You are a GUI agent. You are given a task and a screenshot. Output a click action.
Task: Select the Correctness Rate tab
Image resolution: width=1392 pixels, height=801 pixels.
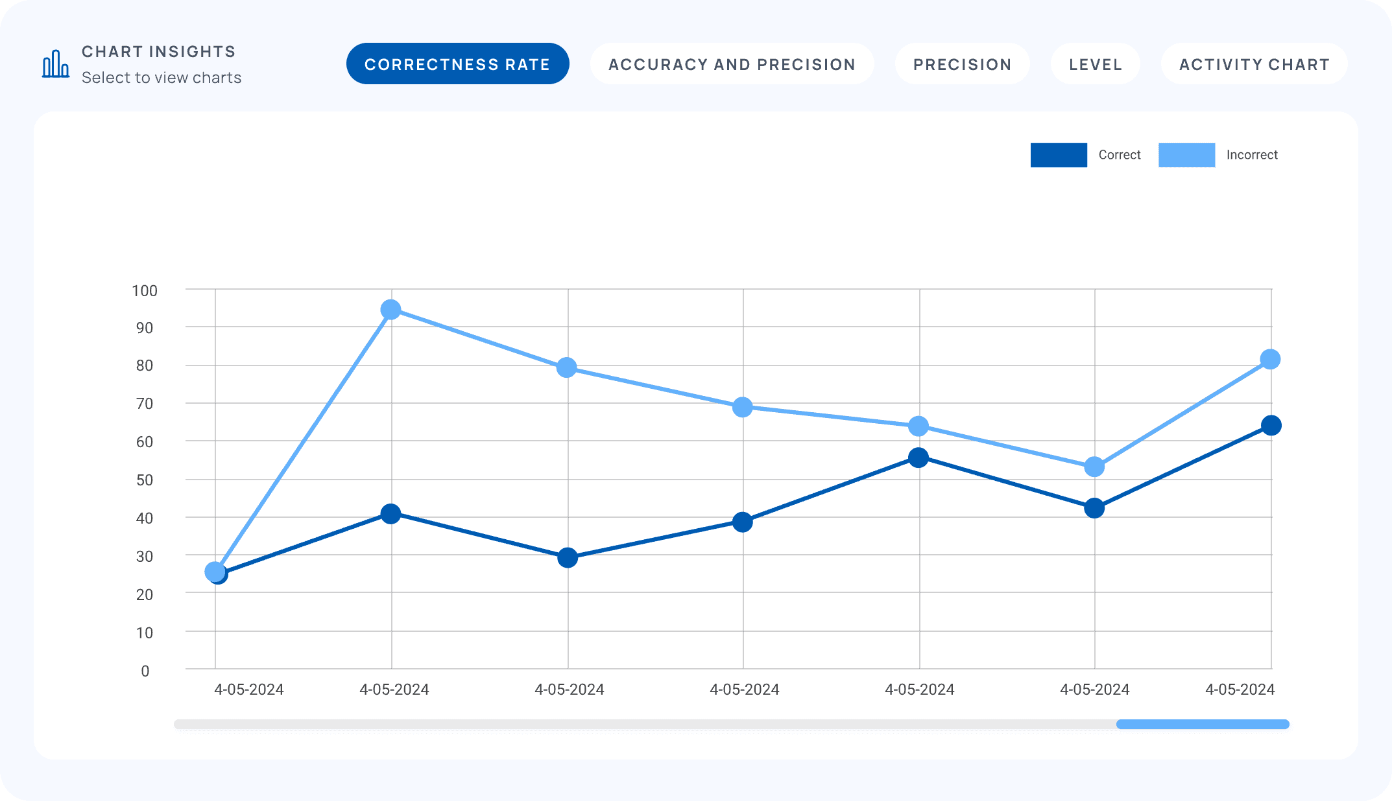(457, 64)
